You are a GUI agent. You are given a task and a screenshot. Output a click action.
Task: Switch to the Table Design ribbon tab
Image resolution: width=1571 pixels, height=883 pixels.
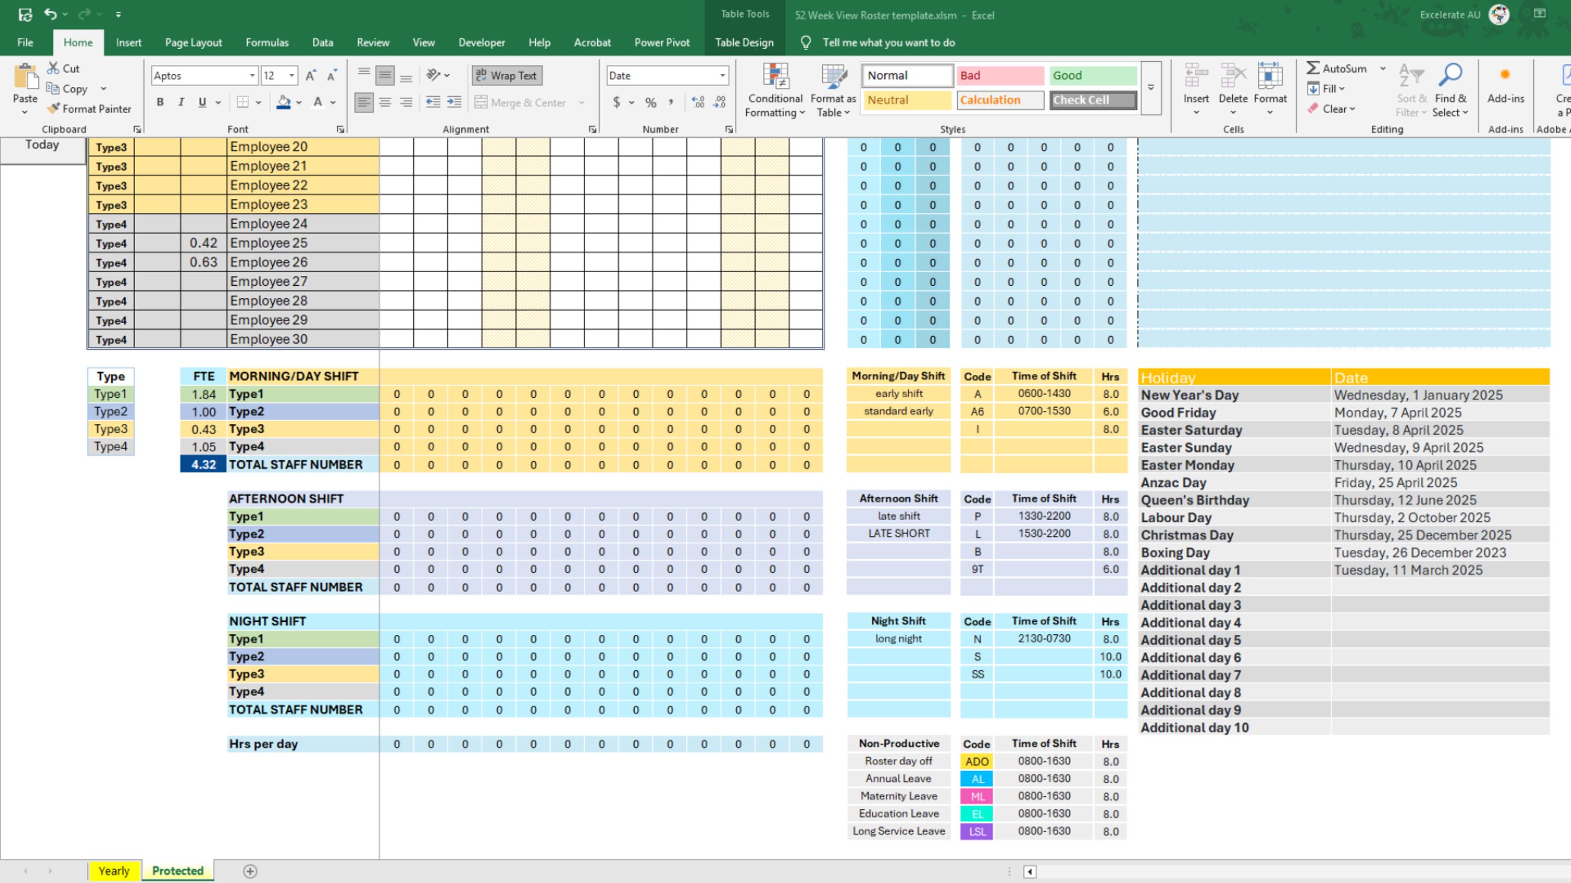(x=744, y=42)
